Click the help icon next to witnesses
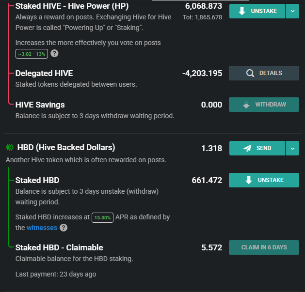Screen dimensions: 305x292 64,228
